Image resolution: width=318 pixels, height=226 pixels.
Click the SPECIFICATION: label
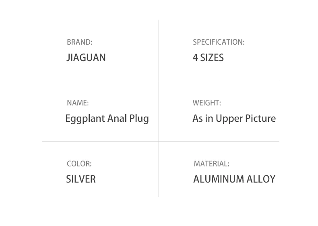(x=219, y=42)
